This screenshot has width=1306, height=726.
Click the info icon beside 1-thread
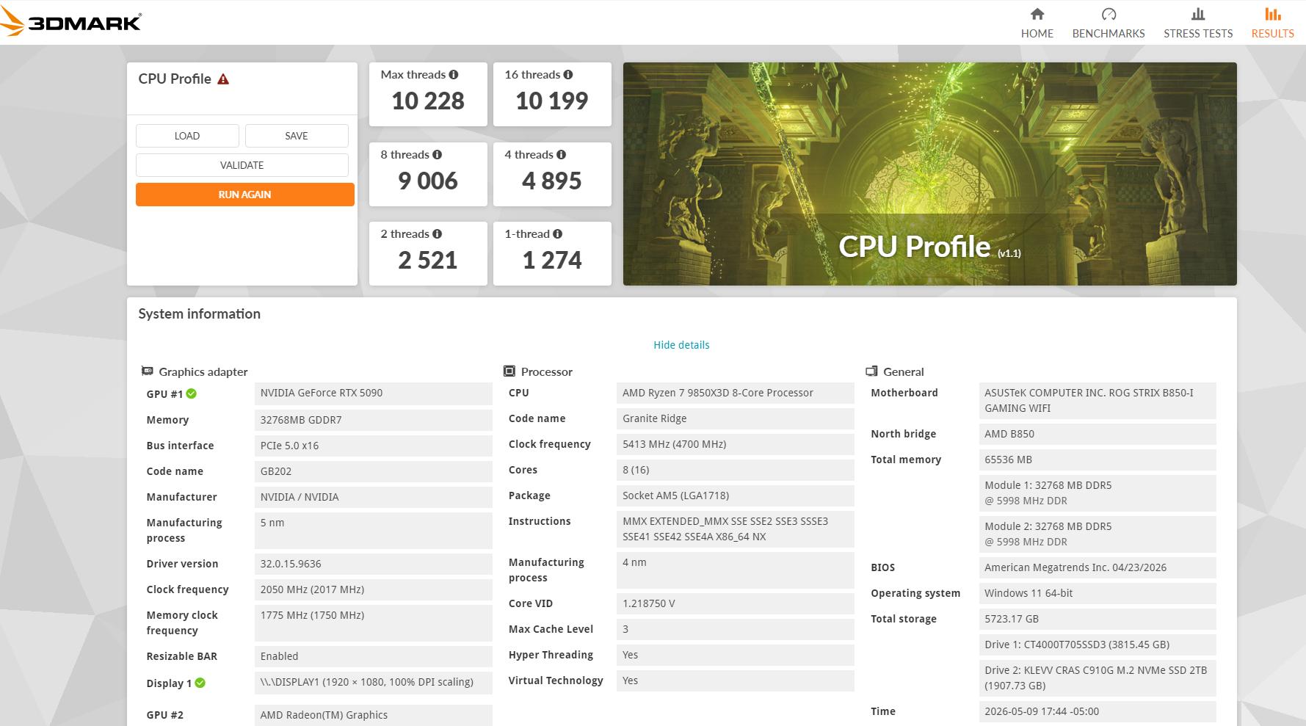558,234
